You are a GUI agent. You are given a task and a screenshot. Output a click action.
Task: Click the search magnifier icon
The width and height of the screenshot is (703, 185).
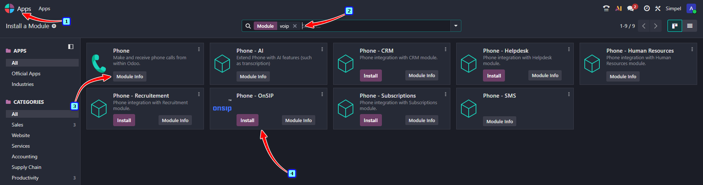tap(248, 26)
